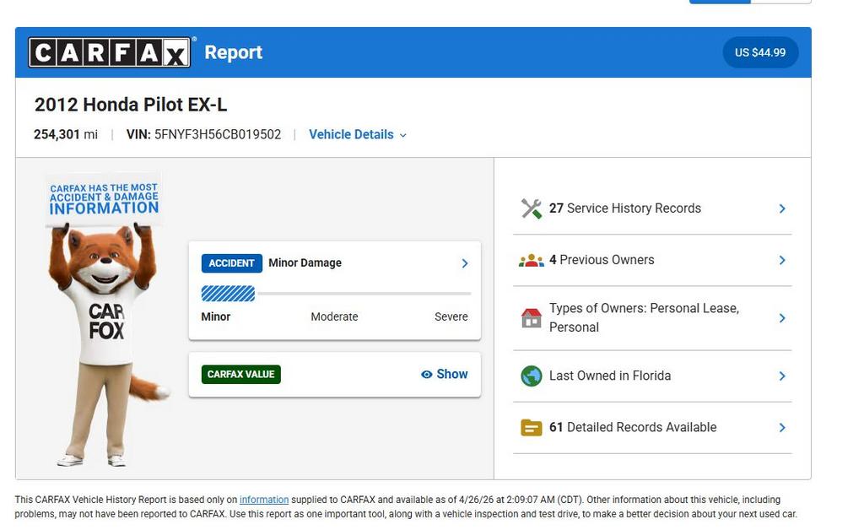This screenshot has height=530, width=864.
Task: Click the globe Last Owned icon
Action: [532, 376]
